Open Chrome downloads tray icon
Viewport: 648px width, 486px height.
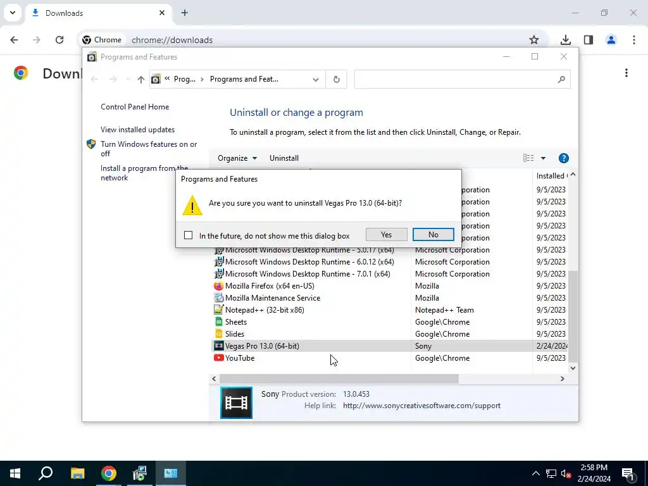click(565, 40)
